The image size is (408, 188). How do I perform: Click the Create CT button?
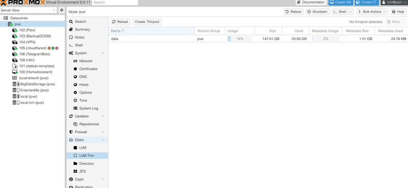click(367, 3)
